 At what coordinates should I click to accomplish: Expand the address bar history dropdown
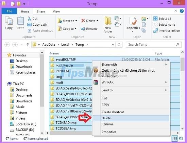[x=113, y=45]
